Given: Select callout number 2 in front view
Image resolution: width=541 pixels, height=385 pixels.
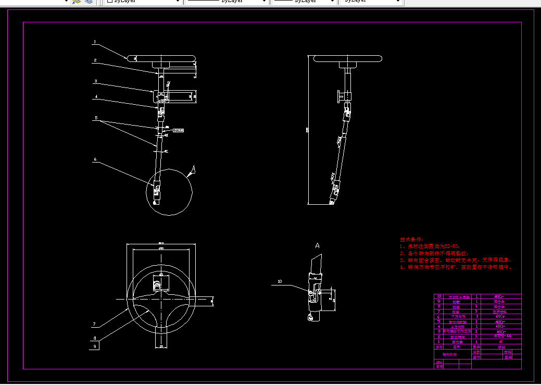Looking at the screenshot, I should tap(95, 60).
